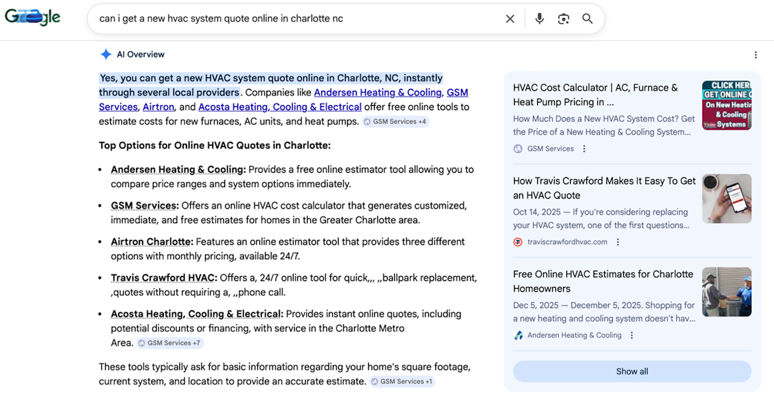
Task: Click the 'AI Overview' label text
Action: click(x=141, y=54)
